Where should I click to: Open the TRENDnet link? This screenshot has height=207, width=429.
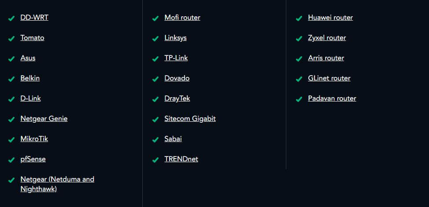[x=181, y=159]
